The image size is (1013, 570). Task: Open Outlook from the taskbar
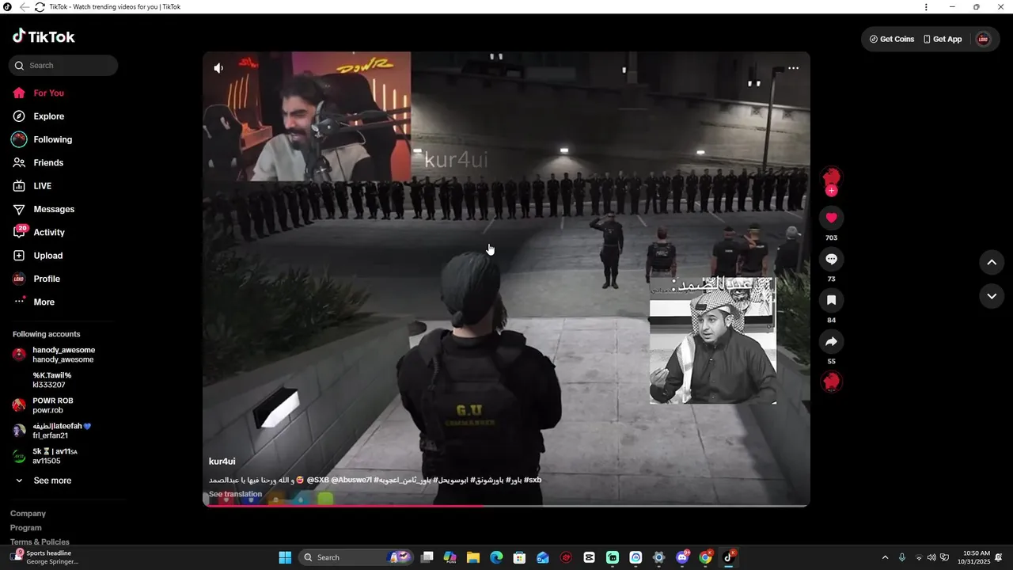pos(542,557)
